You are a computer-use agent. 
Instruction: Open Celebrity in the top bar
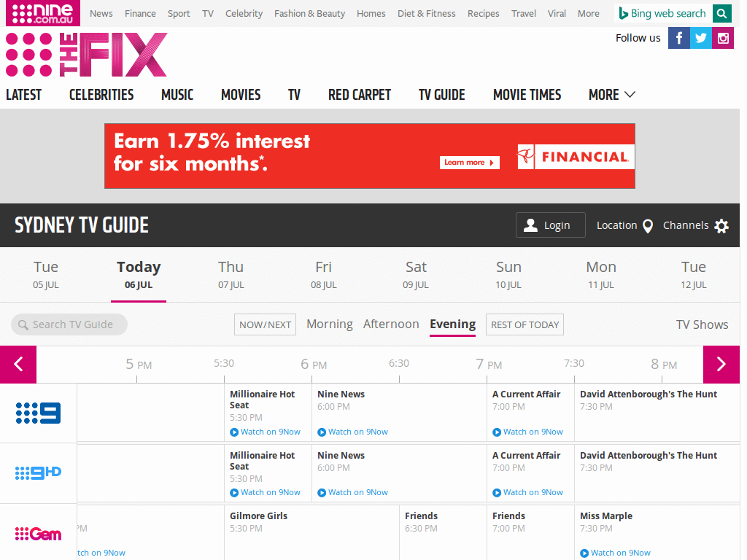pyautogui.click(x=244, y=13)
